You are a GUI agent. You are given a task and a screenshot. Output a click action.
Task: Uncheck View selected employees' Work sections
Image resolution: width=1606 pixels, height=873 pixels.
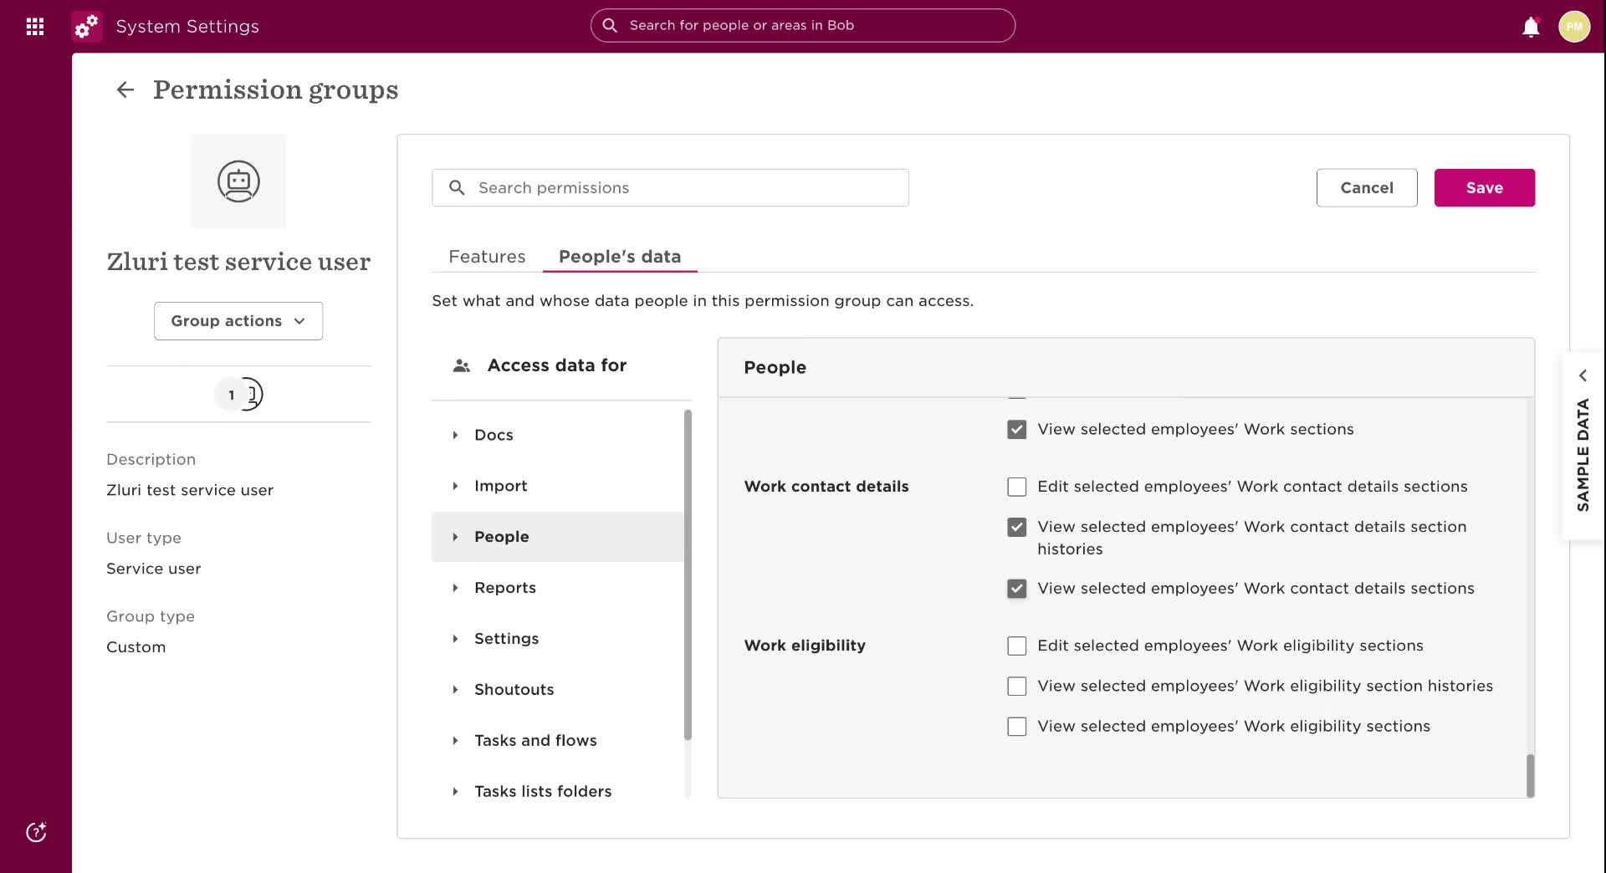[1016, 429]
